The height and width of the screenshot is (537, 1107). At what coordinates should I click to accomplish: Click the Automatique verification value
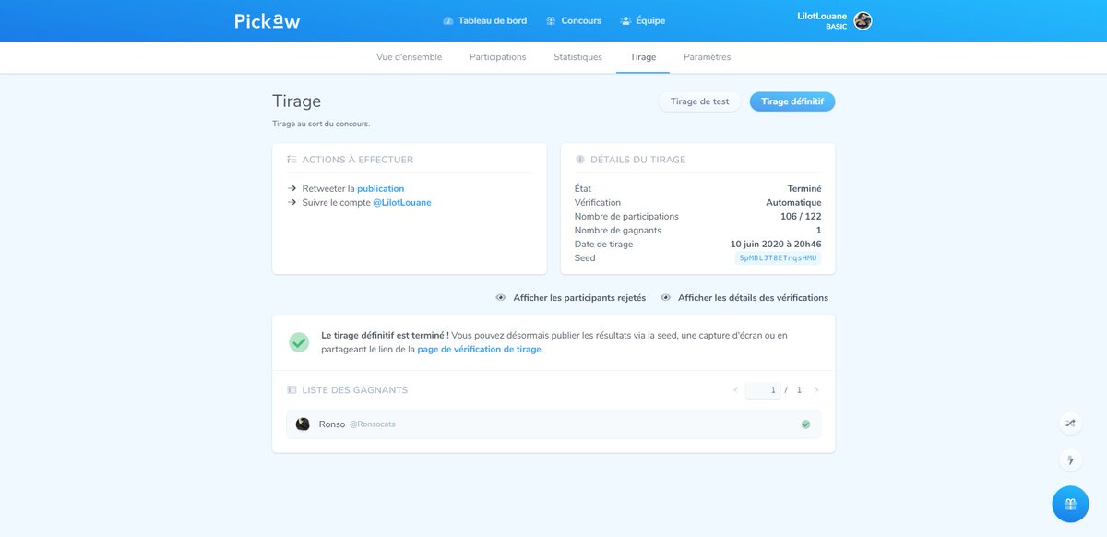point(793,202)
